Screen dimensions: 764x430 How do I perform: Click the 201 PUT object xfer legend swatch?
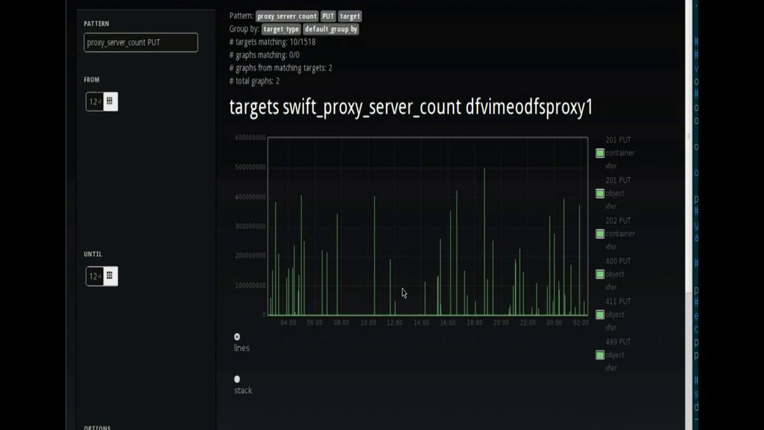tap(600, 193)
